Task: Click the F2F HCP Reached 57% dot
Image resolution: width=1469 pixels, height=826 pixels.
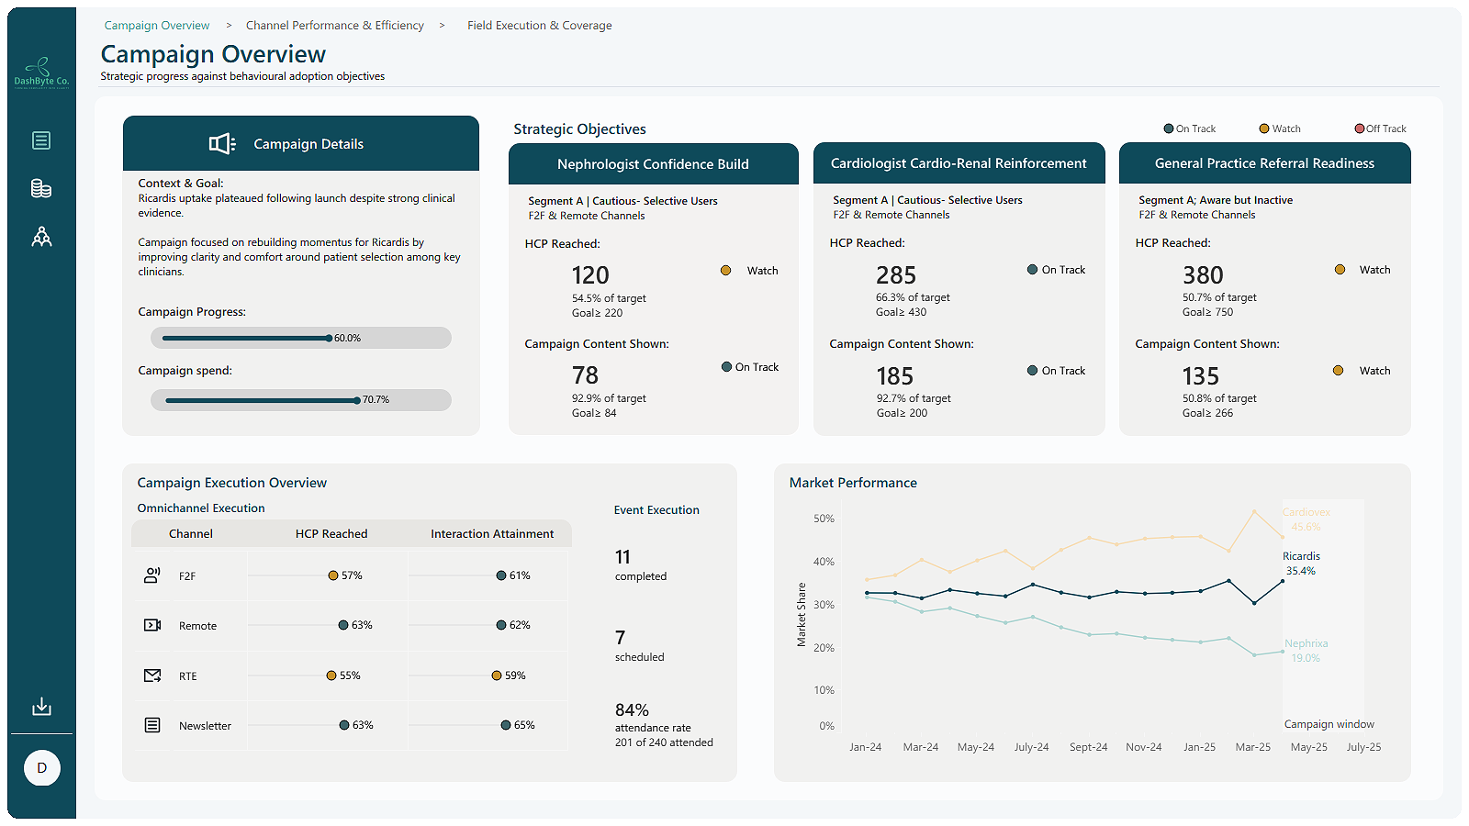Action: [333, 575]
